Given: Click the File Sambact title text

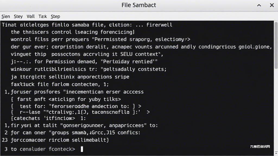Looking at the screenshot, I should coord(139,5).
